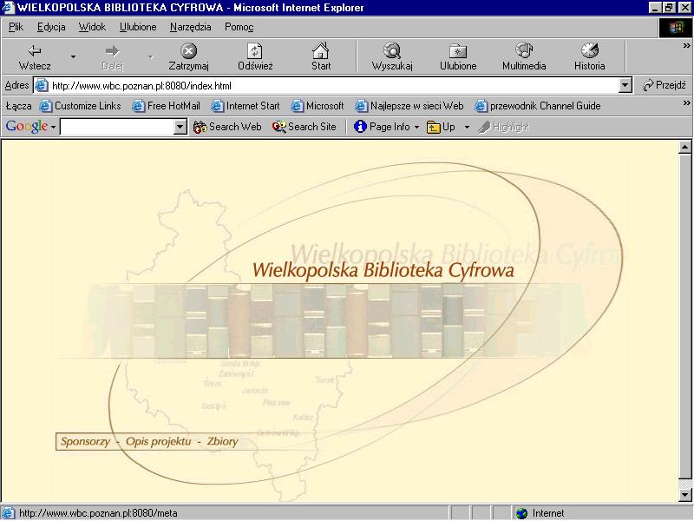This screenshot has height=521, width=694.
Task: Open the Historia history panel
Action: point(590,56)
